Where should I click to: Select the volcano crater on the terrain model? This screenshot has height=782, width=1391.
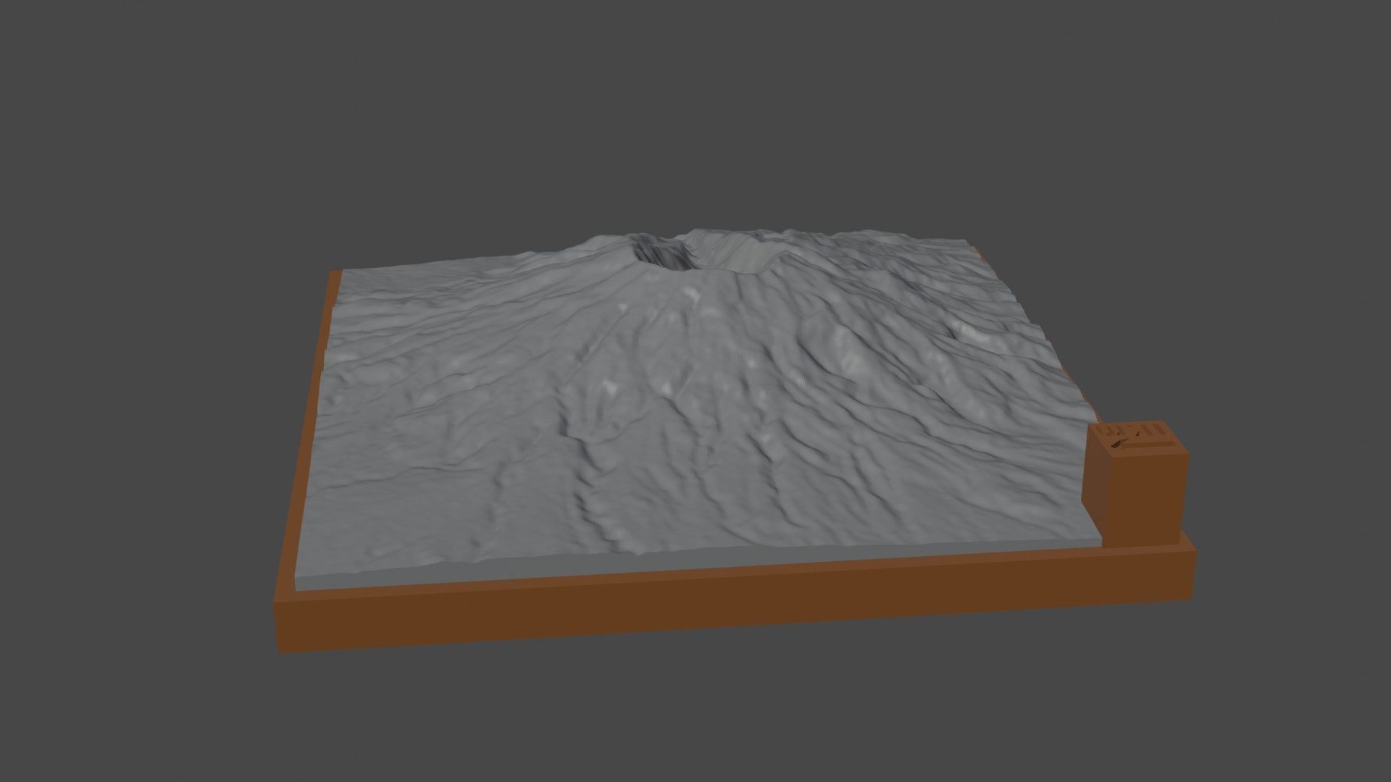(708, 253)
